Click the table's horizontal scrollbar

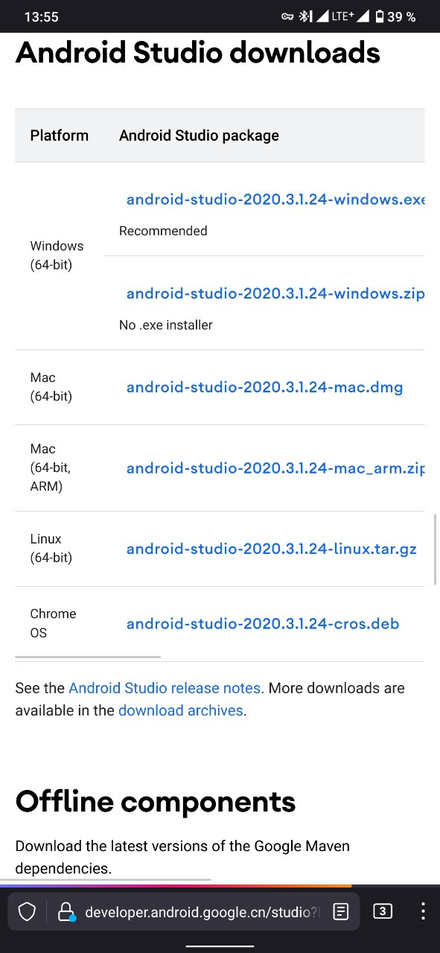(88, 657)
